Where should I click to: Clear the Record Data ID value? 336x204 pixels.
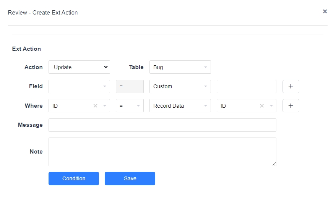pos(261,106)
